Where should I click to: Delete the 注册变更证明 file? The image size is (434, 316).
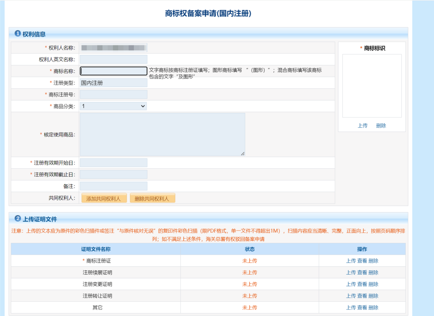[374, 284]
